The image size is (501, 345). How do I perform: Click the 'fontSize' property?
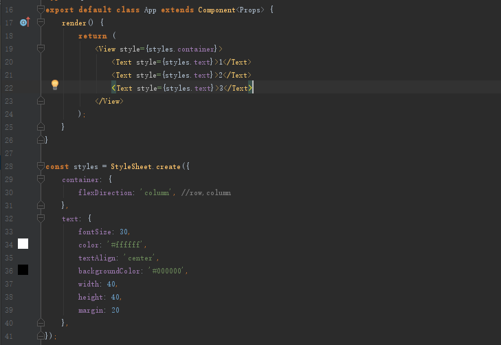(95, 232)
